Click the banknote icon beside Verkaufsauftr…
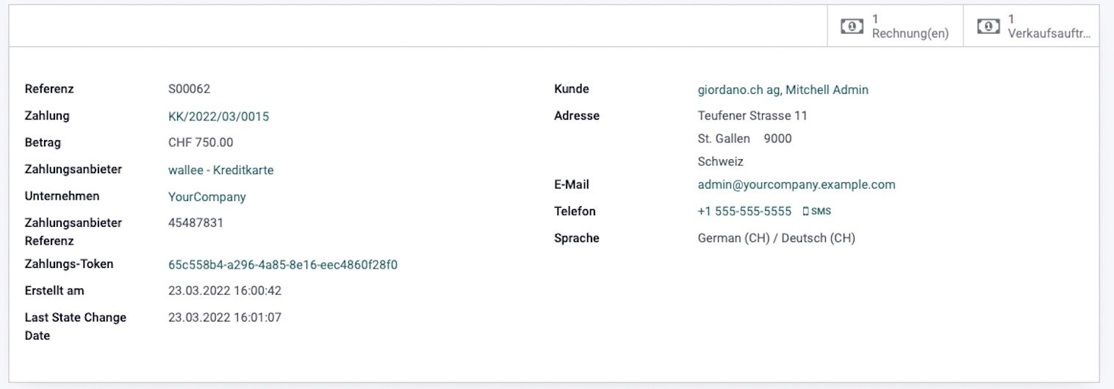The height and width of the screenshot is (389, 1114). click(x=988, y=26)
